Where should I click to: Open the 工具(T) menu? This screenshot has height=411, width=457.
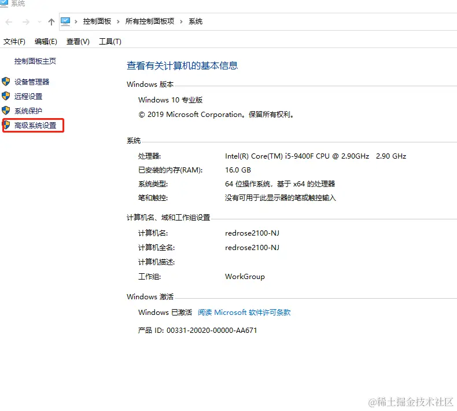click(110, 42)
